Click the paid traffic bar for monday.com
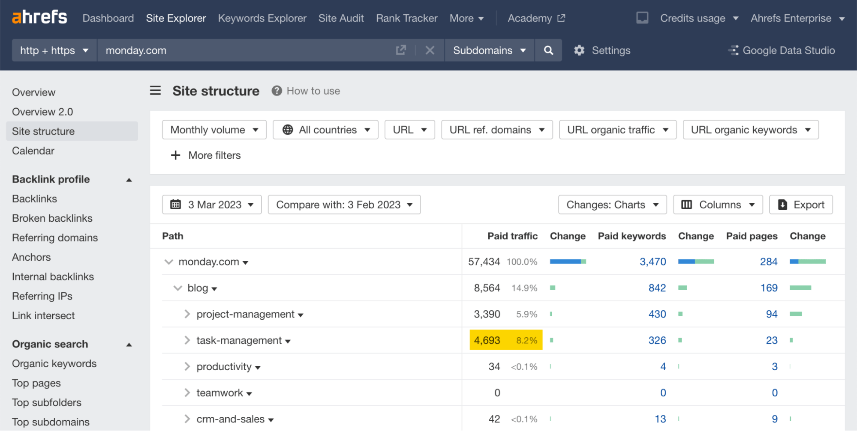This screenshot has height=431, width=857. [x=568, y=261]
